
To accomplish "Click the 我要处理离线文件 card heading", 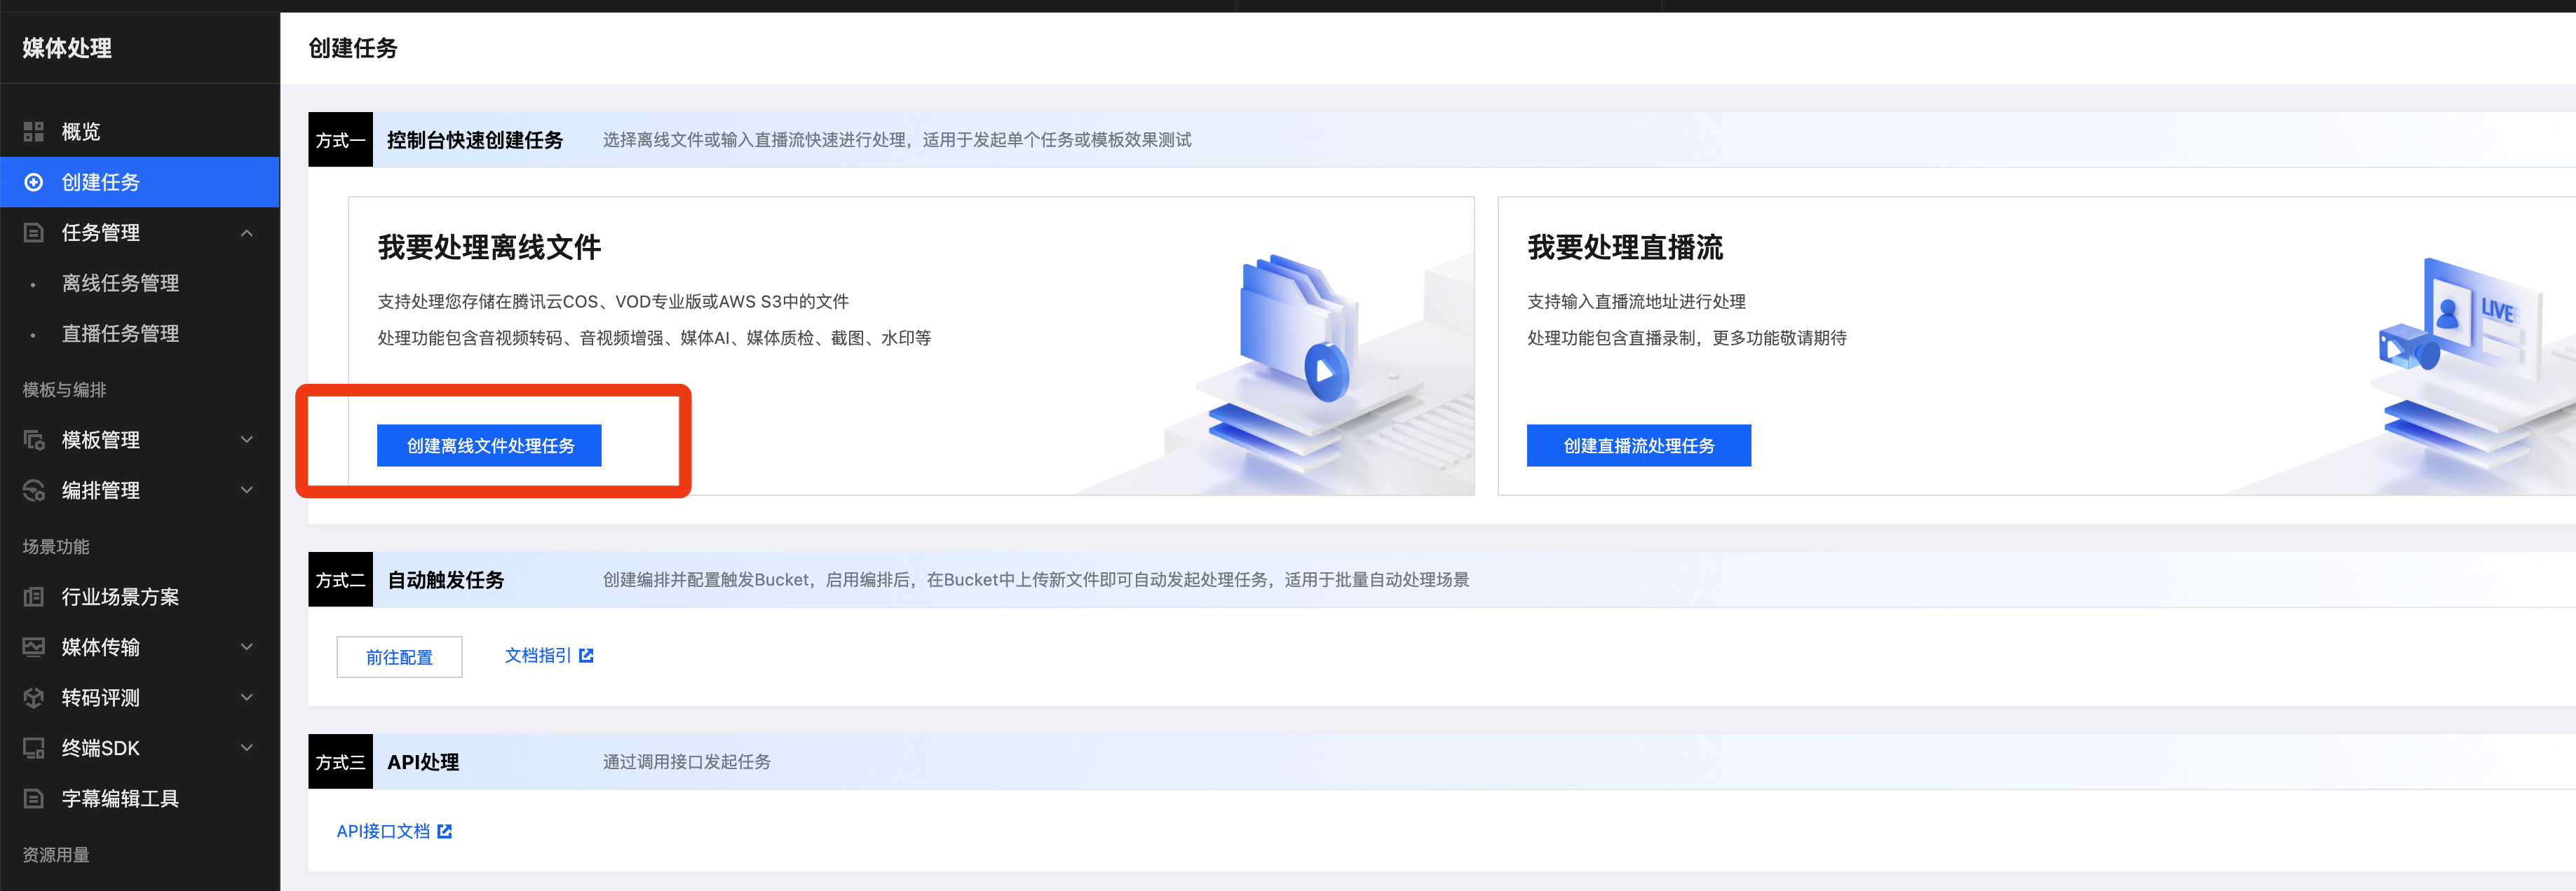I will pyautogui.click(x=489, y=248).
